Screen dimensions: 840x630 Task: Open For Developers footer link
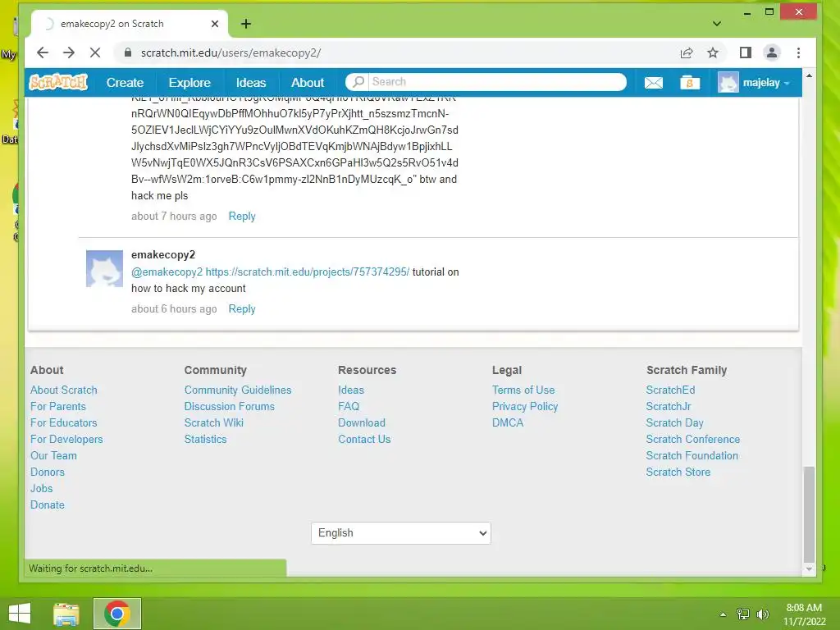click(x=66, y=440)
